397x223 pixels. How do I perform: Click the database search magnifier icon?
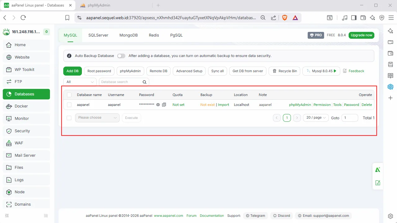(x=145, y=82)
